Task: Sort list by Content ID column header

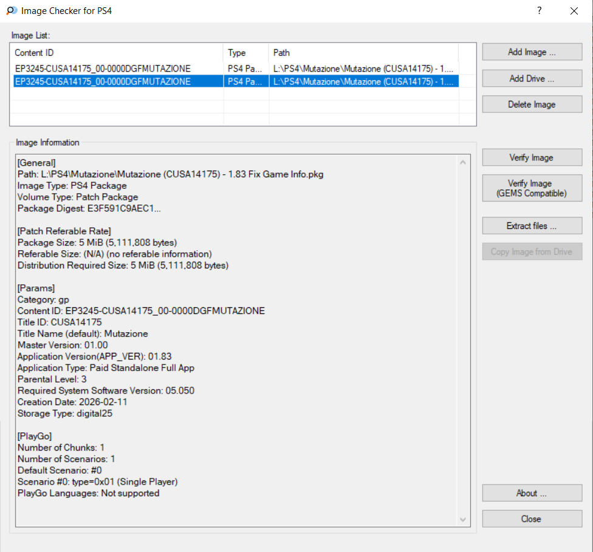Action: click(x=118, y=53)
